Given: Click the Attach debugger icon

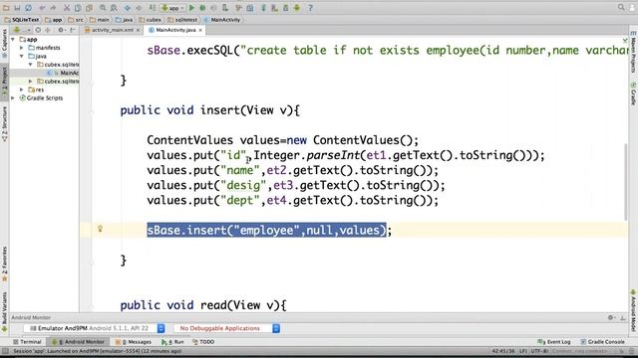Looking at the screenshot, I should (x=225, y=8).
